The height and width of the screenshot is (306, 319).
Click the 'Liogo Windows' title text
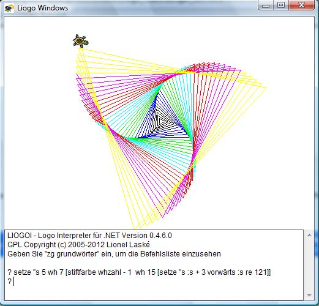(x=42, y=8)
